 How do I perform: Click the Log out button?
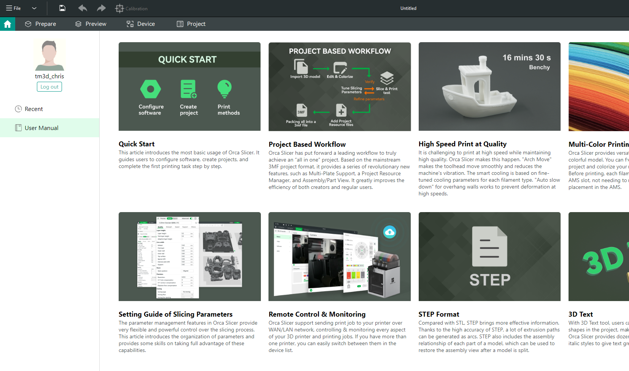[x=49, y=87]
